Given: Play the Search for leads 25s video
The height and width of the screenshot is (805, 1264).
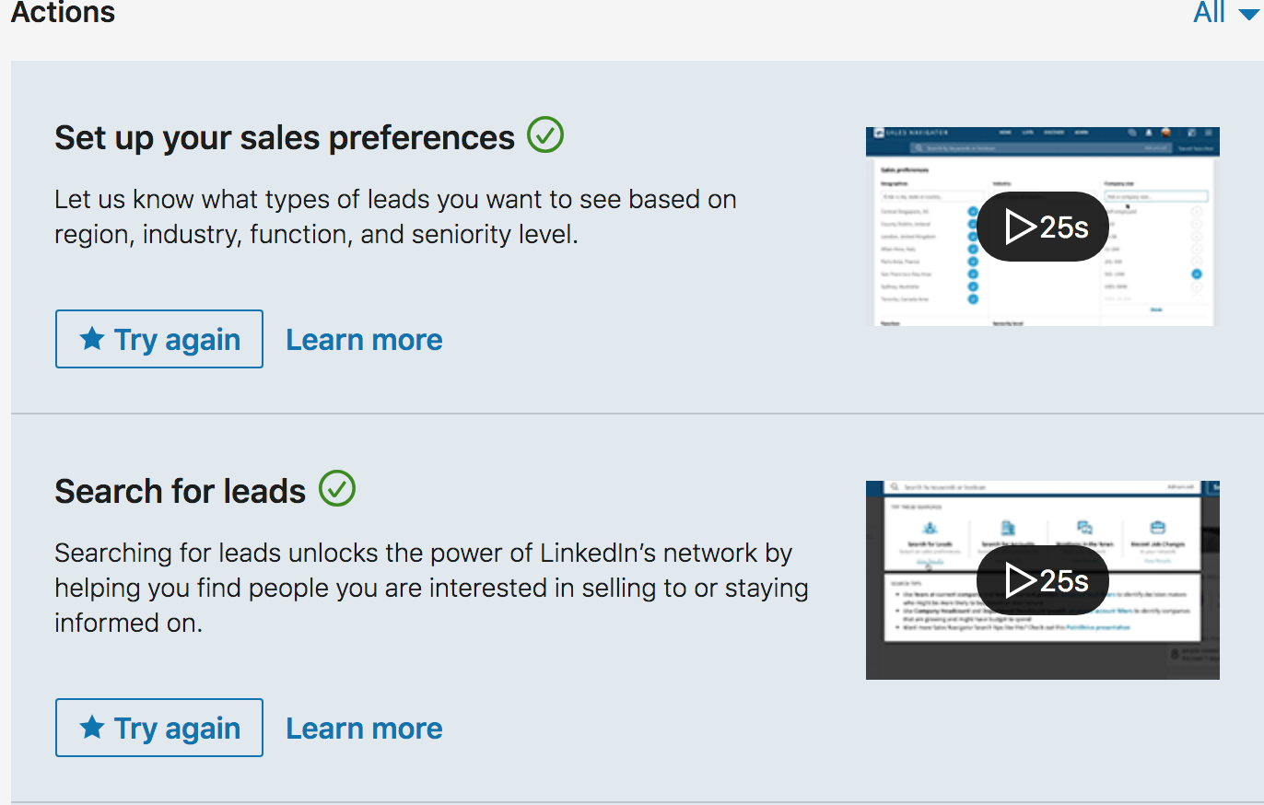Looking at the screenshot, I should pyautogui.click(x=1042, y=580).
